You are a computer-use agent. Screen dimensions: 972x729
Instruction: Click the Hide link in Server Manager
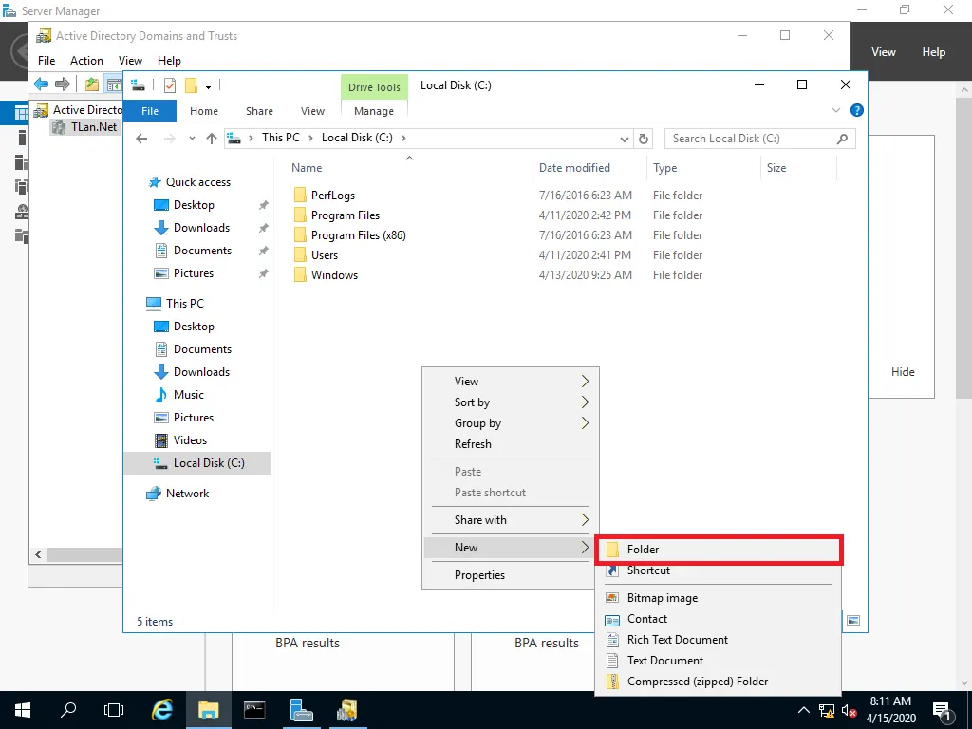[x=903, y=372]
